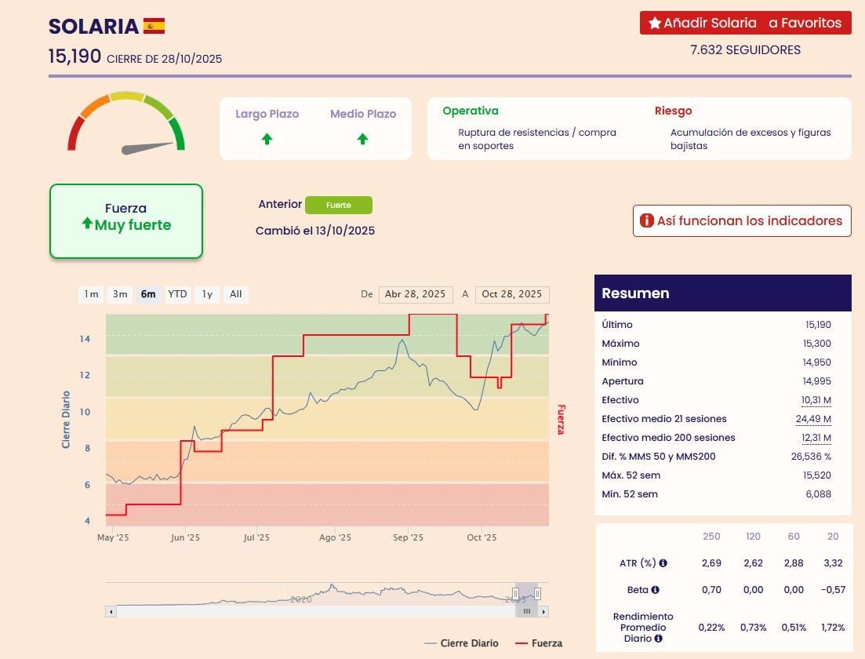Toggle the Fuerza legend series
Screen dimensions: 865x659
(539, 643)
